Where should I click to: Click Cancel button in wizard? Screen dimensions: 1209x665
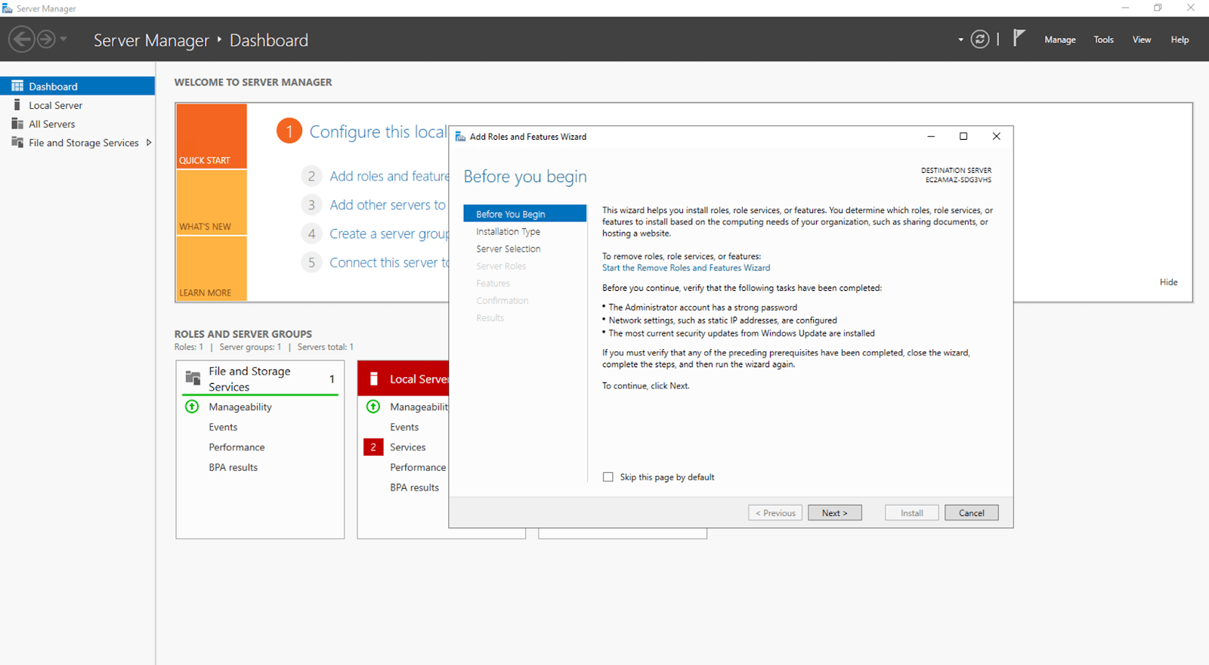coord(972,513)
